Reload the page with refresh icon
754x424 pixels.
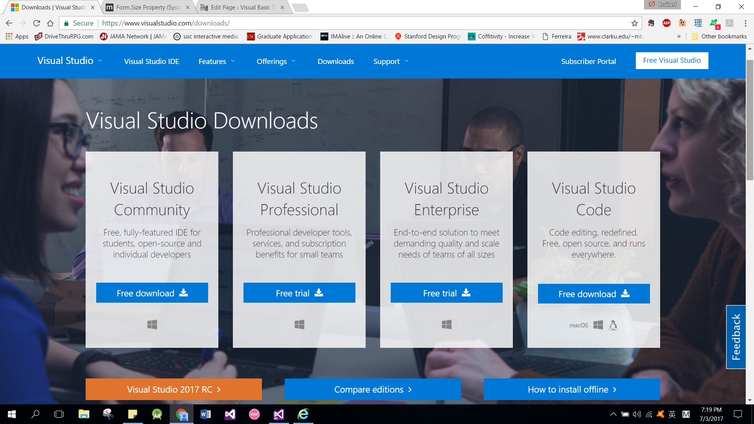(37, 23)
